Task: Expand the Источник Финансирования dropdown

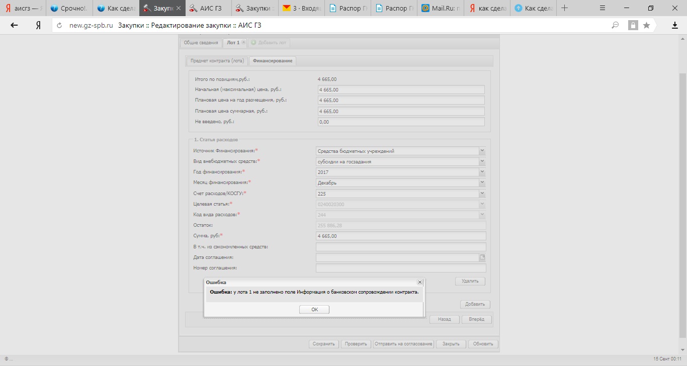Action: click(x=482, y=151)
